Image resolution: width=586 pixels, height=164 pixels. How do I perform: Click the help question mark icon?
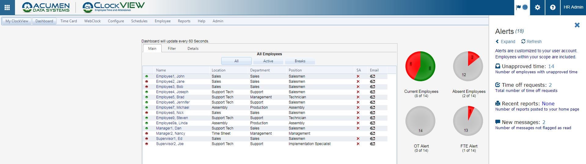pyautogui.click(x=553, y=7)
